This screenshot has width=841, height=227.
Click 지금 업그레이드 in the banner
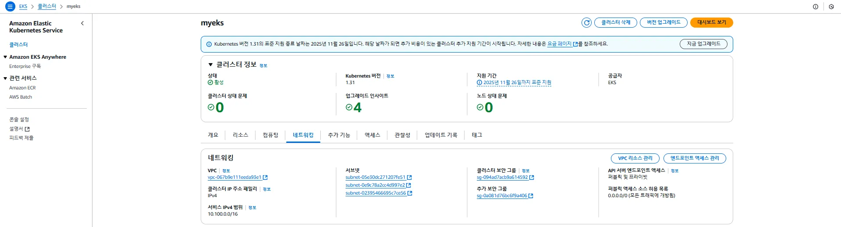[x=704, y=44]
